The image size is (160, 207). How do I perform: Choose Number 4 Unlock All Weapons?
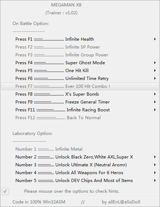coord(80,173)
